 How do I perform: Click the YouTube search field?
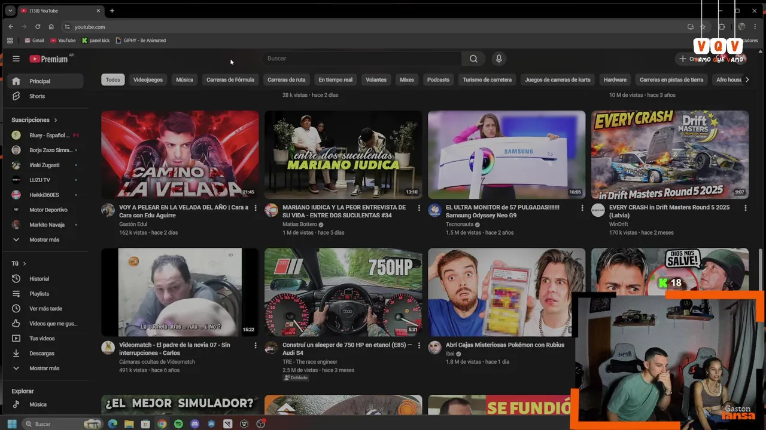point(361,59)
